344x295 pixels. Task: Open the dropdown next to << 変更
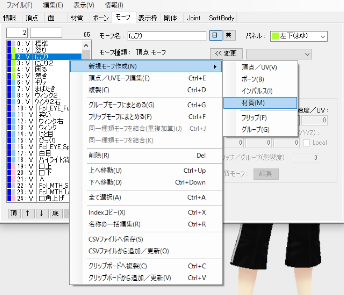click(x=279, y=54)
